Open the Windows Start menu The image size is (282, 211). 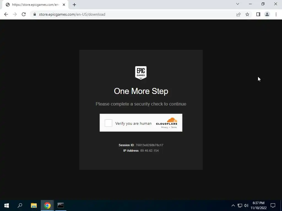click(7, 206)
